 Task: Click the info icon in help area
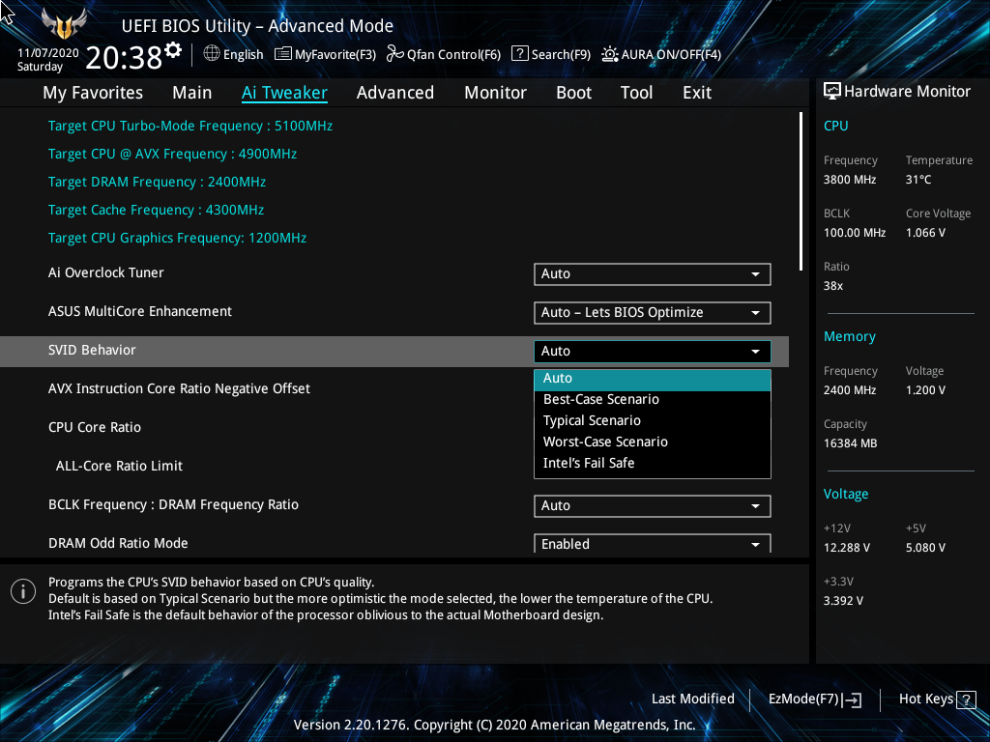[x=23, y=591]
